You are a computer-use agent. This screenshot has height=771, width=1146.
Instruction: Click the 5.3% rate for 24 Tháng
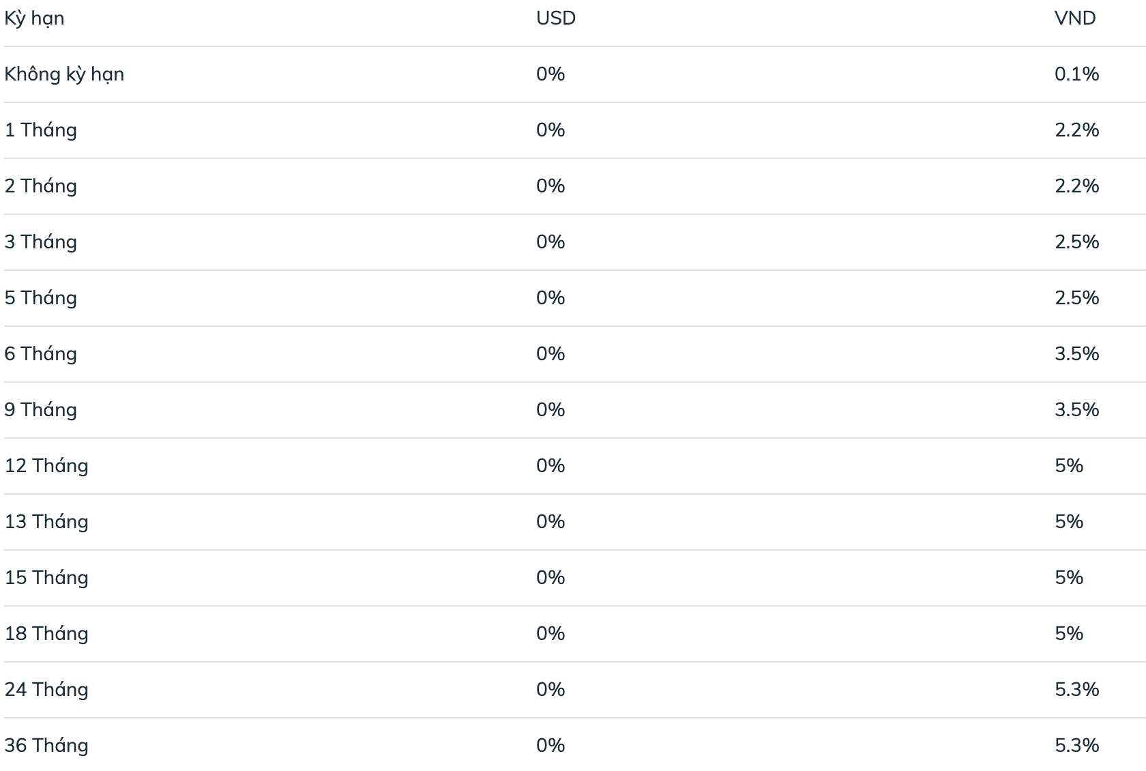[1076, 690]
